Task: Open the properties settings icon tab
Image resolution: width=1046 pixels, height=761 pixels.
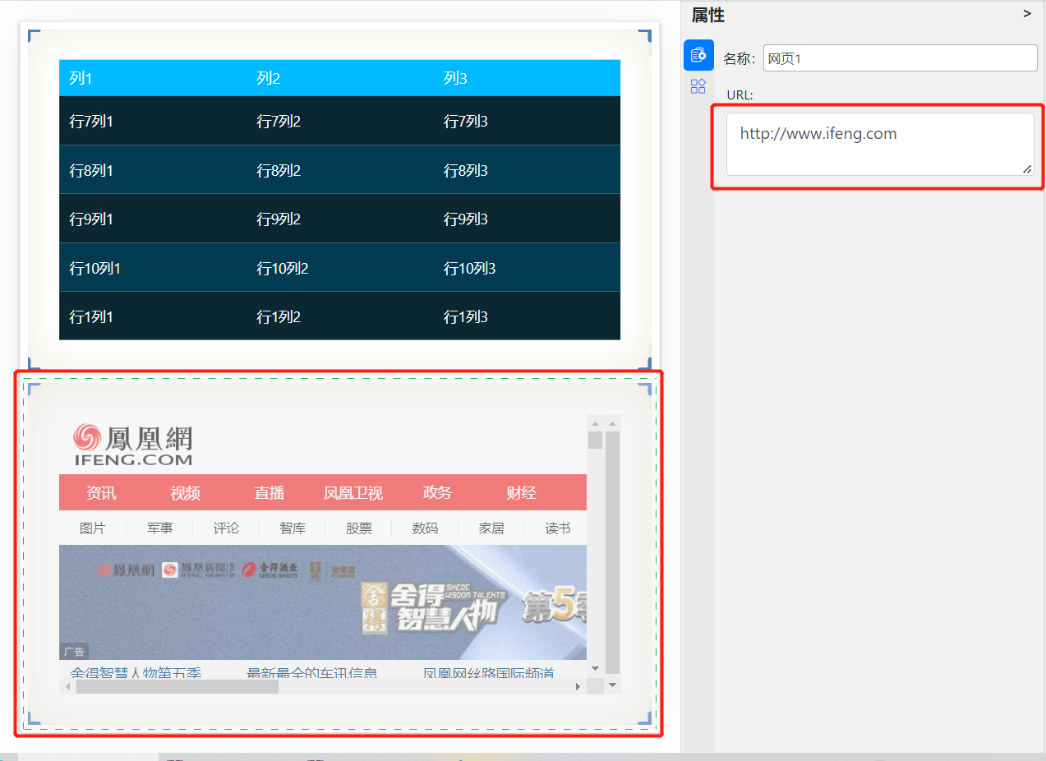Action: tap(698, 55)
